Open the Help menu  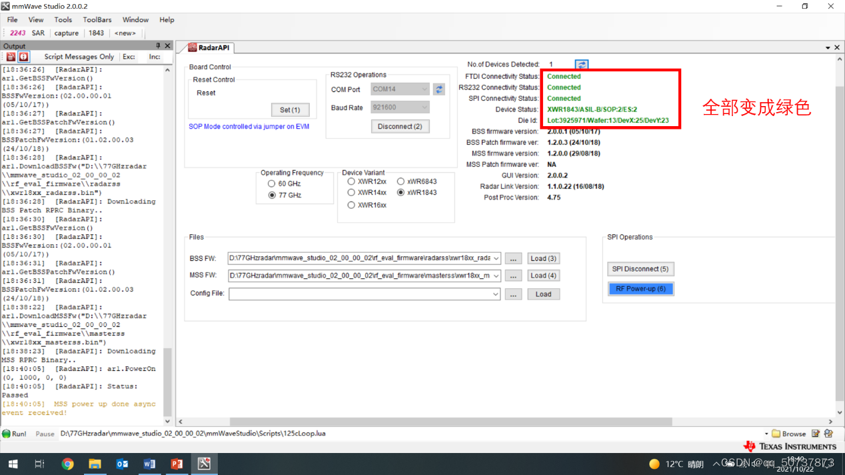pos(167,20)
